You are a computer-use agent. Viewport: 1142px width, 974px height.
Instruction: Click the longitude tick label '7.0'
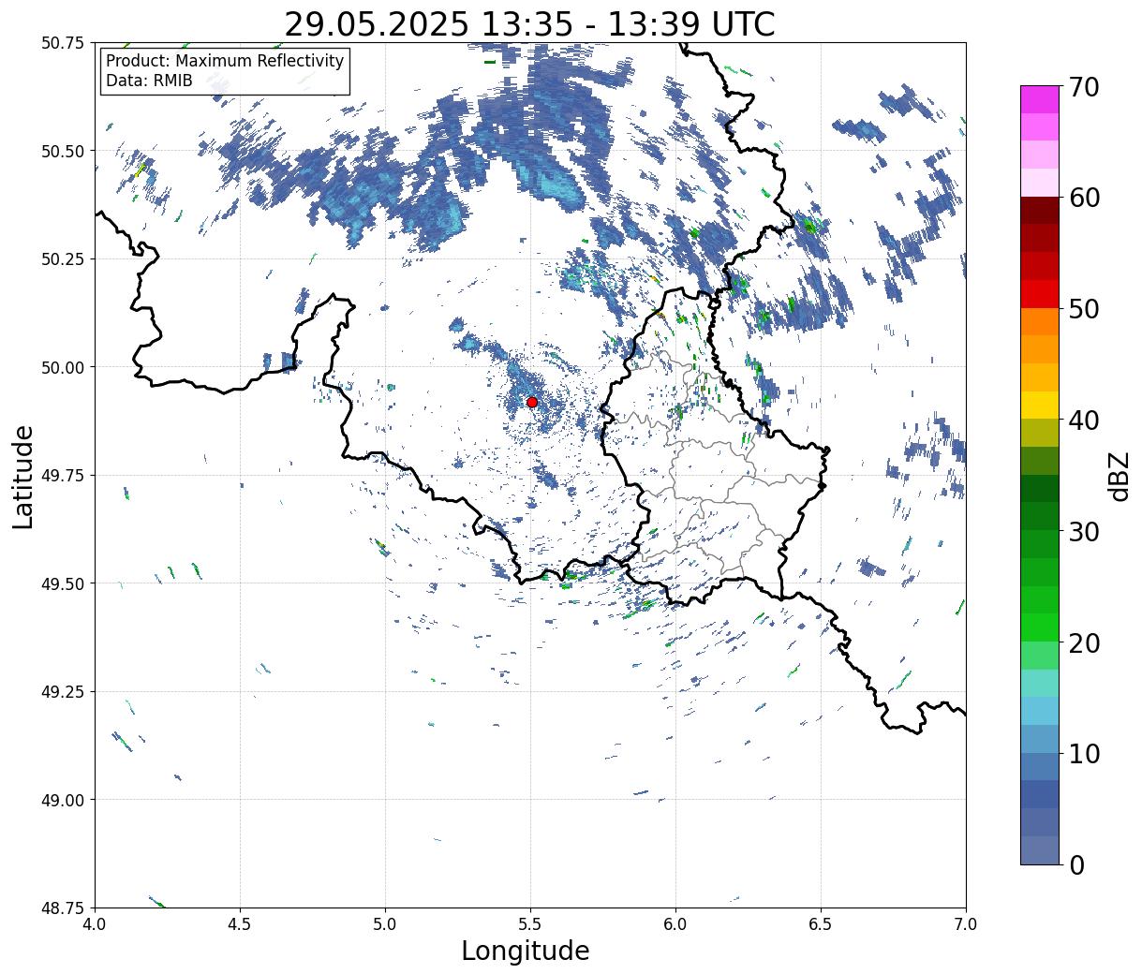966,923
